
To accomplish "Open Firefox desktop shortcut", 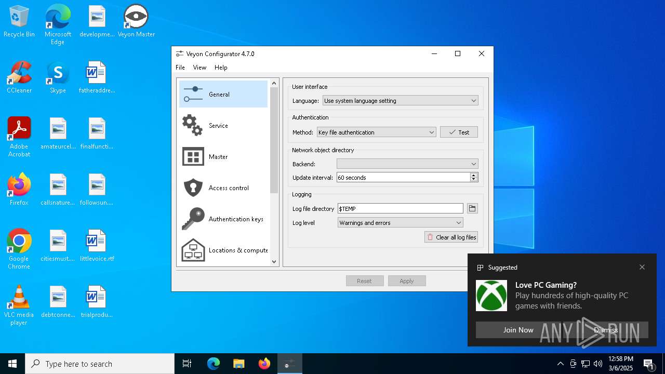I will (x=19, y=190).
